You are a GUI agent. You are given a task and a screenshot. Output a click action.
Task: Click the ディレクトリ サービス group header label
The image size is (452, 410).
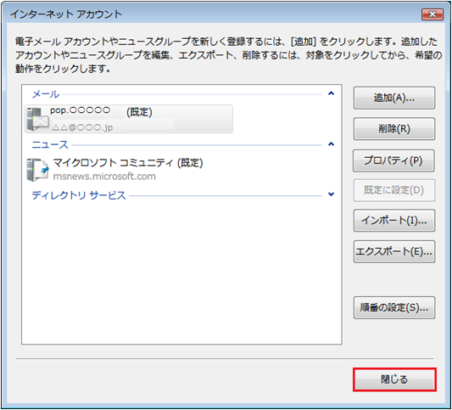coord(79,195)
